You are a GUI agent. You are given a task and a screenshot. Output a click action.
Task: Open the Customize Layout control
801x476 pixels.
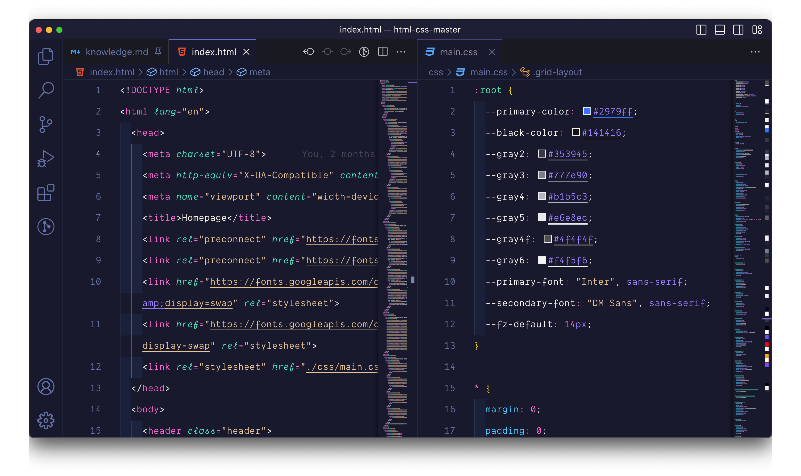[757, 29]
